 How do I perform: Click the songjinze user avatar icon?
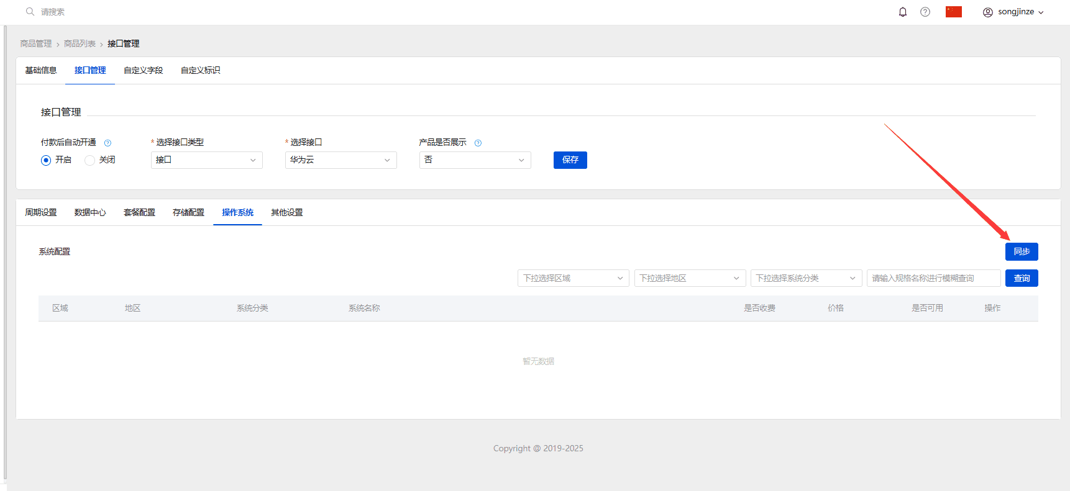pos(988,12)
